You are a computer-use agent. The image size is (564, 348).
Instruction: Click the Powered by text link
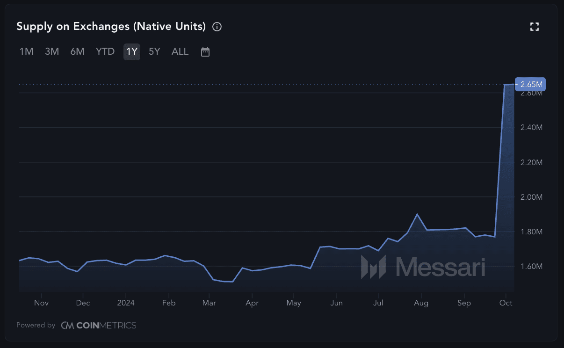coord(36,325)
